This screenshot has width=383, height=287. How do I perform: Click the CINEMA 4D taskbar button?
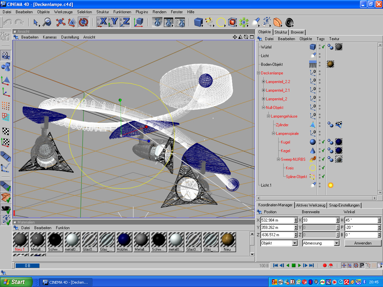66,282
